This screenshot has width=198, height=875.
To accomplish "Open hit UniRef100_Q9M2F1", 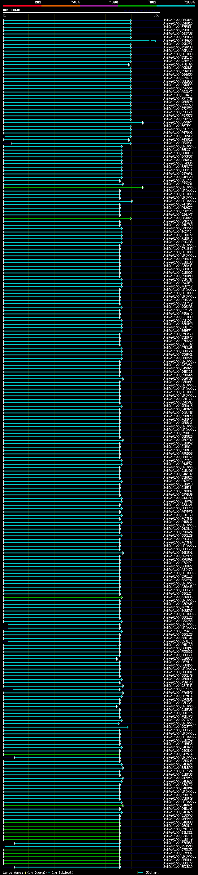I will (x=178, y=44).
